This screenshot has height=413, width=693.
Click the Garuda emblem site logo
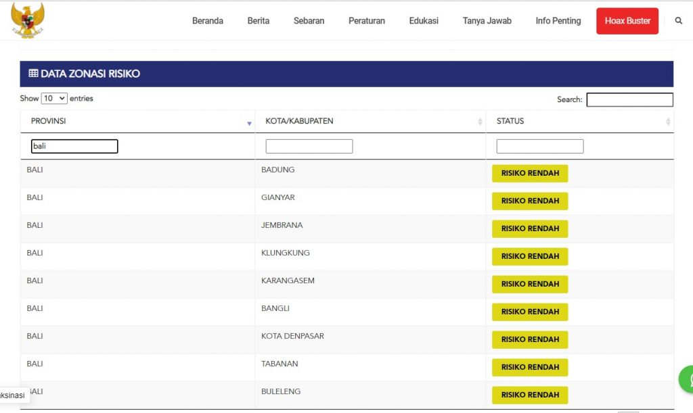click(28, 20)
